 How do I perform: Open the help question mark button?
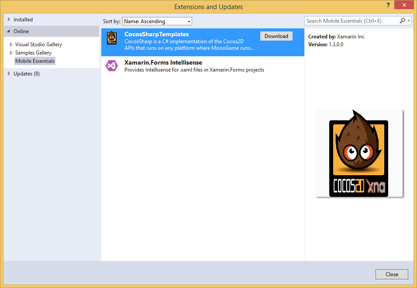pyautogui.click(x=388, y=5)
